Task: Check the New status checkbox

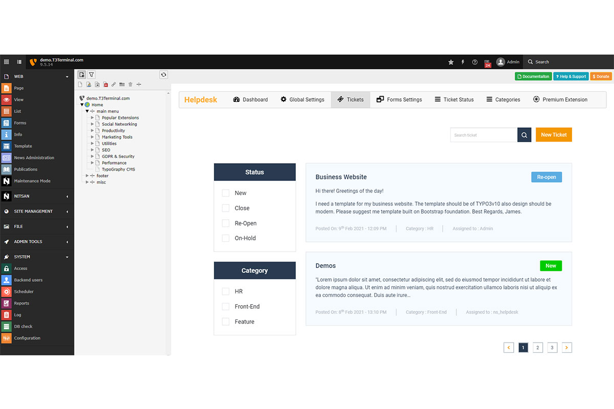Action: tap(226, 193)
